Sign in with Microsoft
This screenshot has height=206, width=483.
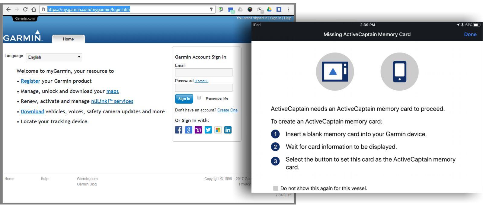click(218, 130)
